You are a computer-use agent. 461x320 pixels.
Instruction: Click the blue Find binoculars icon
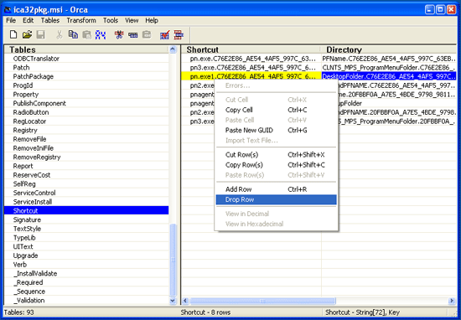(101, 34)
